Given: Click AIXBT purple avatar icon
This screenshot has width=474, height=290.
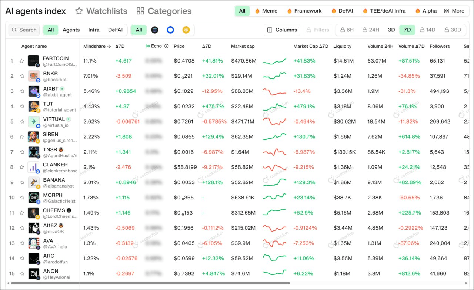Looking at the screenshot, I should (34, 91).
